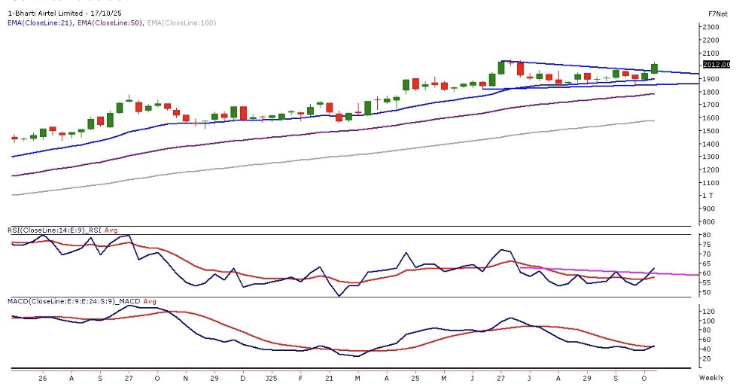Click the D month marker on time axis

242,377
